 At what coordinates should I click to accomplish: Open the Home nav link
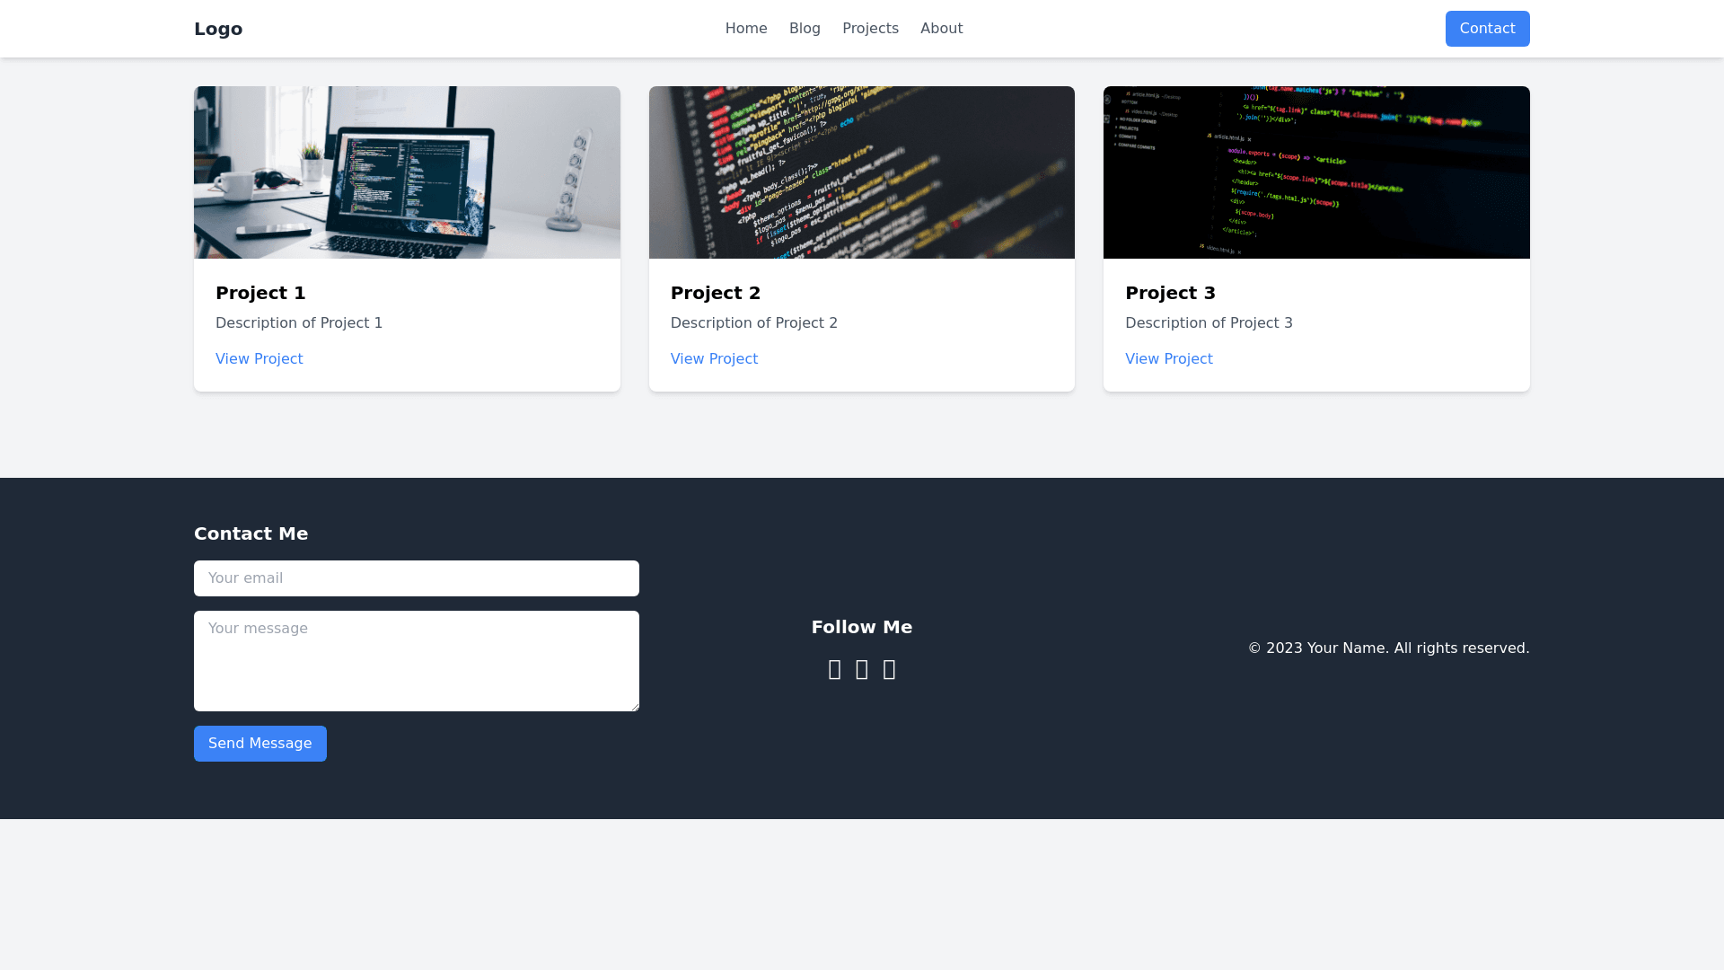746,29
